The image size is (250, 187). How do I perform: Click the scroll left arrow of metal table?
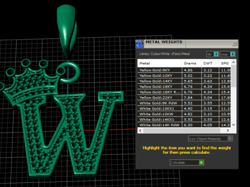(140, 130)
